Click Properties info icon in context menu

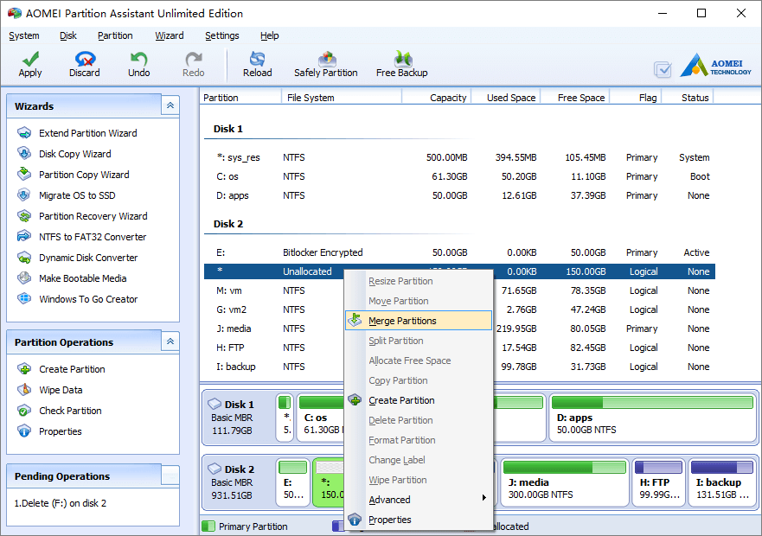click(x=355, y=520)
